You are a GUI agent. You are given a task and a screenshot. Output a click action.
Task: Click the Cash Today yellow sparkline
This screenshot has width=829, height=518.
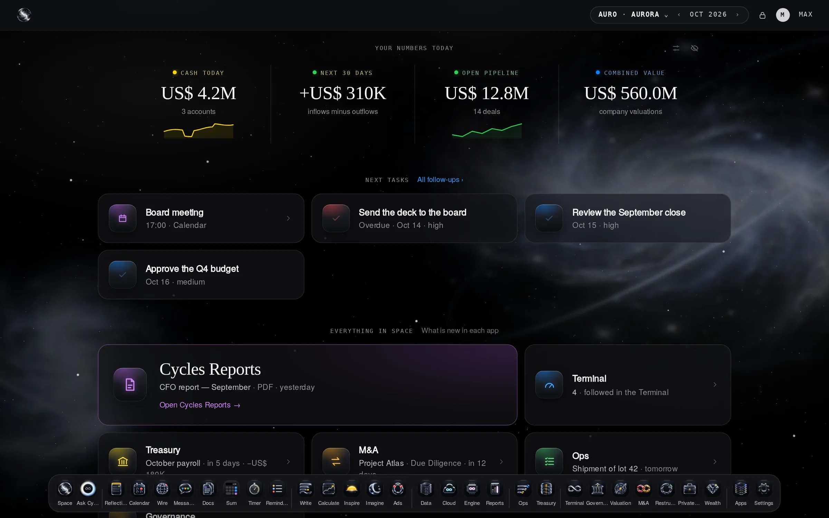[x=199, y=131]
